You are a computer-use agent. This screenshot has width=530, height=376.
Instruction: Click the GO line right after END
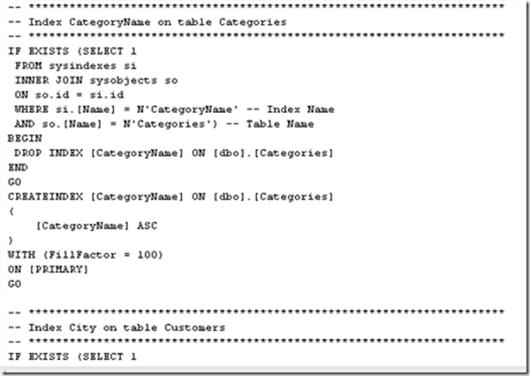14,183
